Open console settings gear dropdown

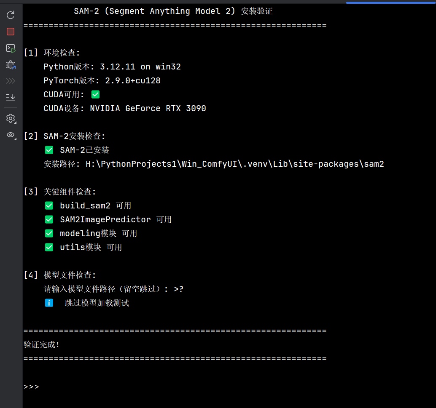[11, 119]
